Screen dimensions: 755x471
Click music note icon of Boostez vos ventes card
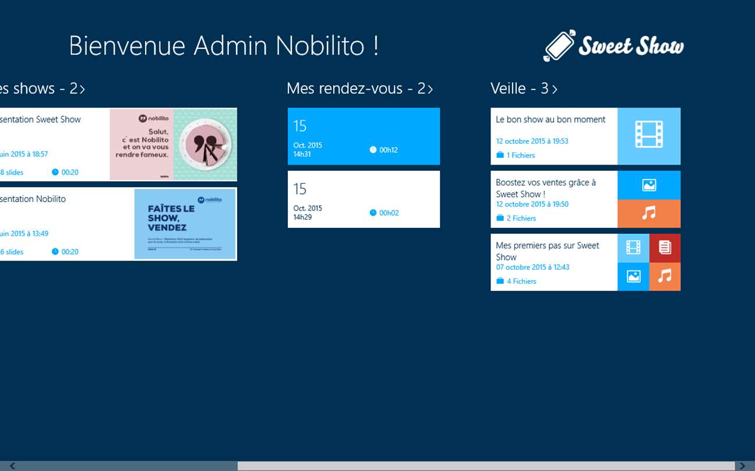[x=649, y=213]
